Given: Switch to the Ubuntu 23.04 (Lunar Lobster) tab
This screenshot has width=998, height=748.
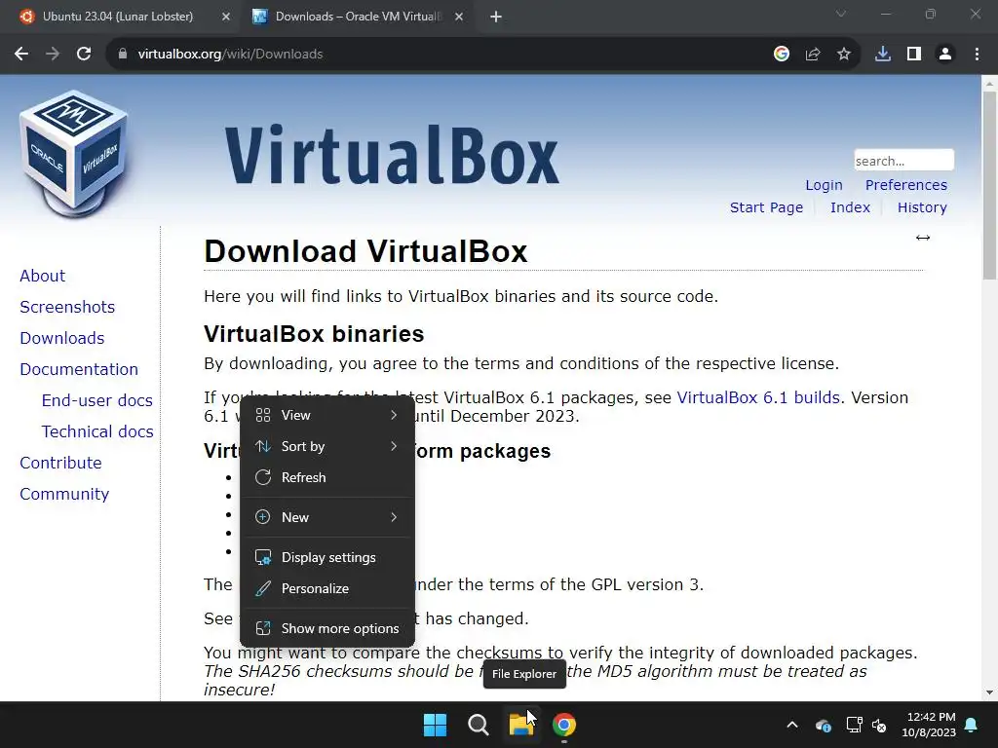Looking at the screenshot, I should 118,17.
